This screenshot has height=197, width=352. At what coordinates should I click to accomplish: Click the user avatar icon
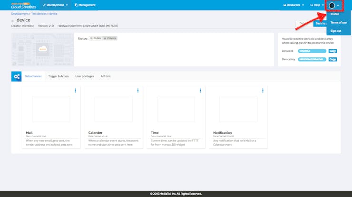[x=332, y=5]
